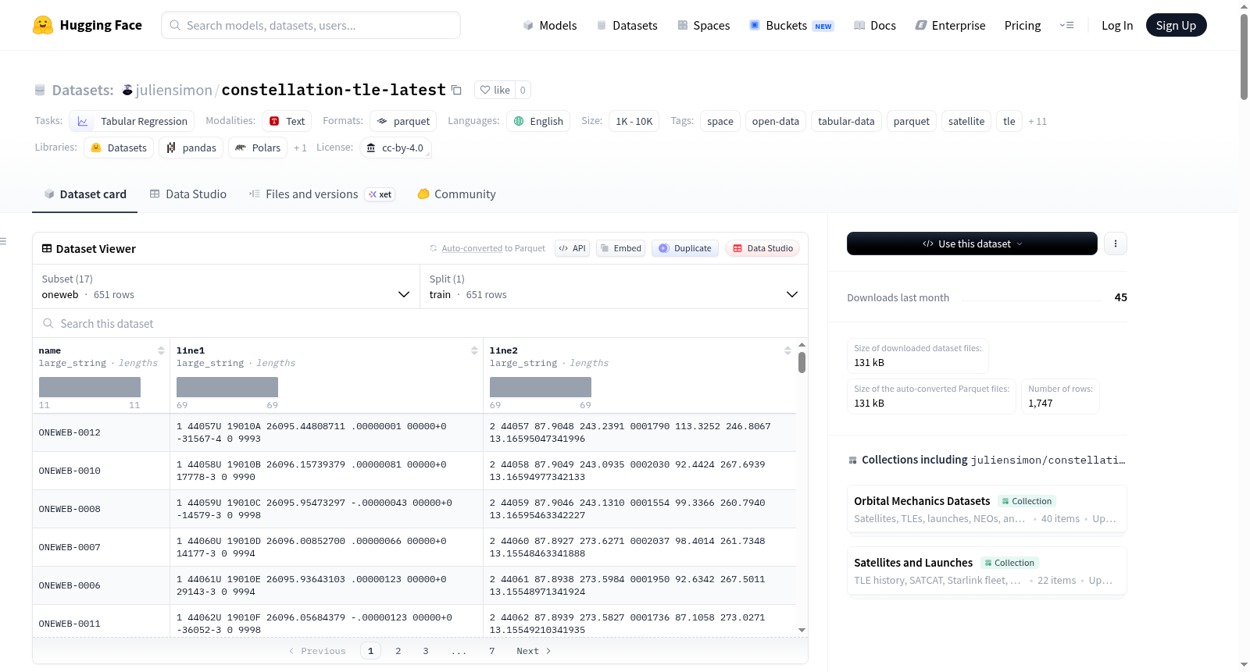
Task: Open the Community tab
Action: pos(457,194)
